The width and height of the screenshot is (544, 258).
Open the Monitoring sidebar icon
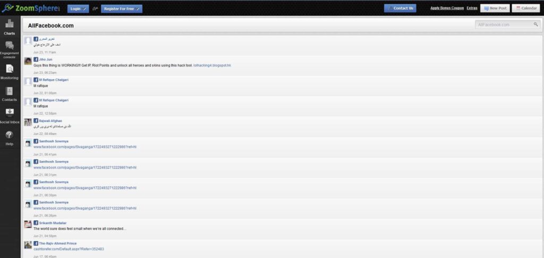10,68
